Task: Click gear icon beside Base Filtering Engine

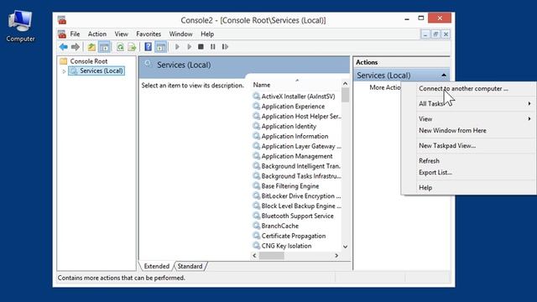Action: [256, 186]
